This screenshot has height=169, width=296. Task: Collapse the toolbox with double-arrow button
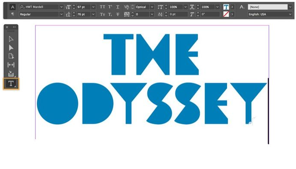point(14,27)
